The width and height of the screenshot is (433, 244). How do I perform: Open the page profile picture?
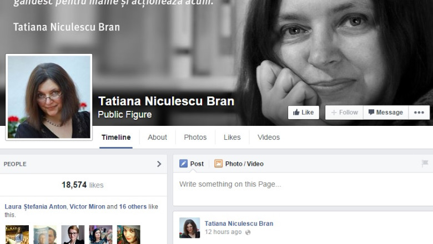click(49, 97)
